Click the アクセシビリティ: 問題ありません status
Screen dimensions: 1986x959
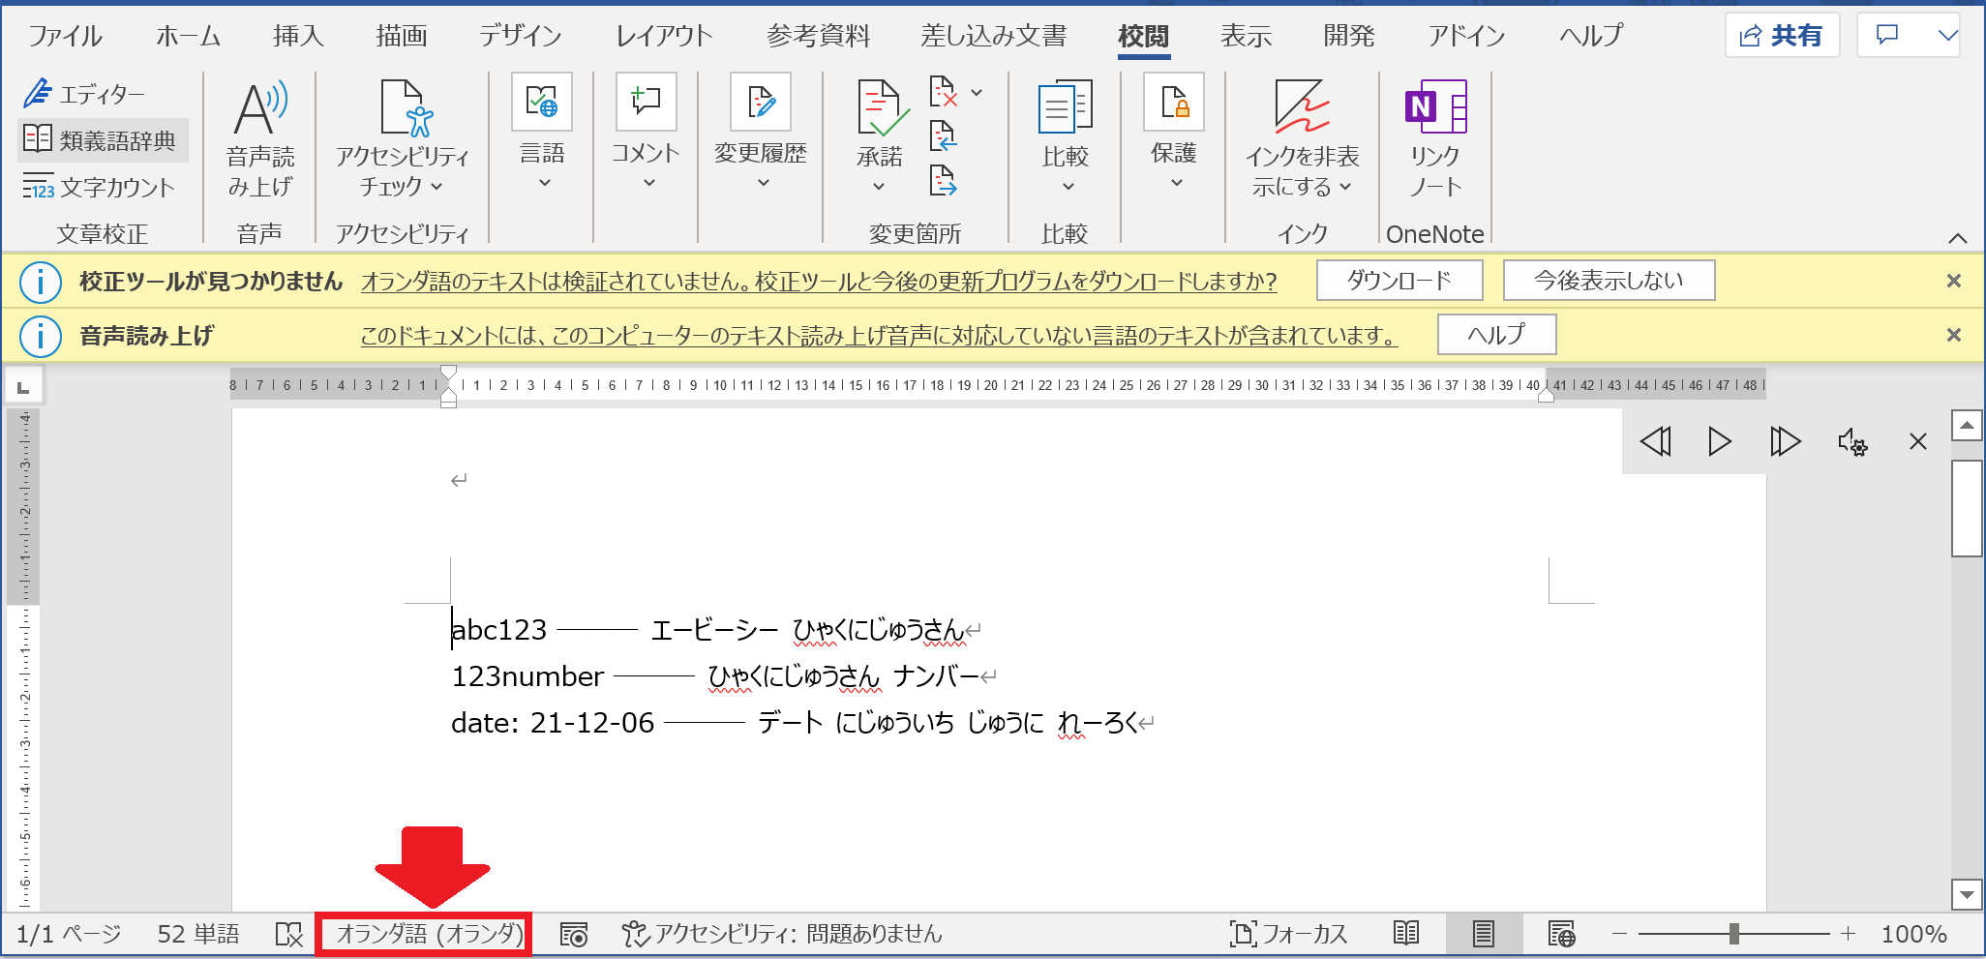pyautogui.click(x=782, y=934)
